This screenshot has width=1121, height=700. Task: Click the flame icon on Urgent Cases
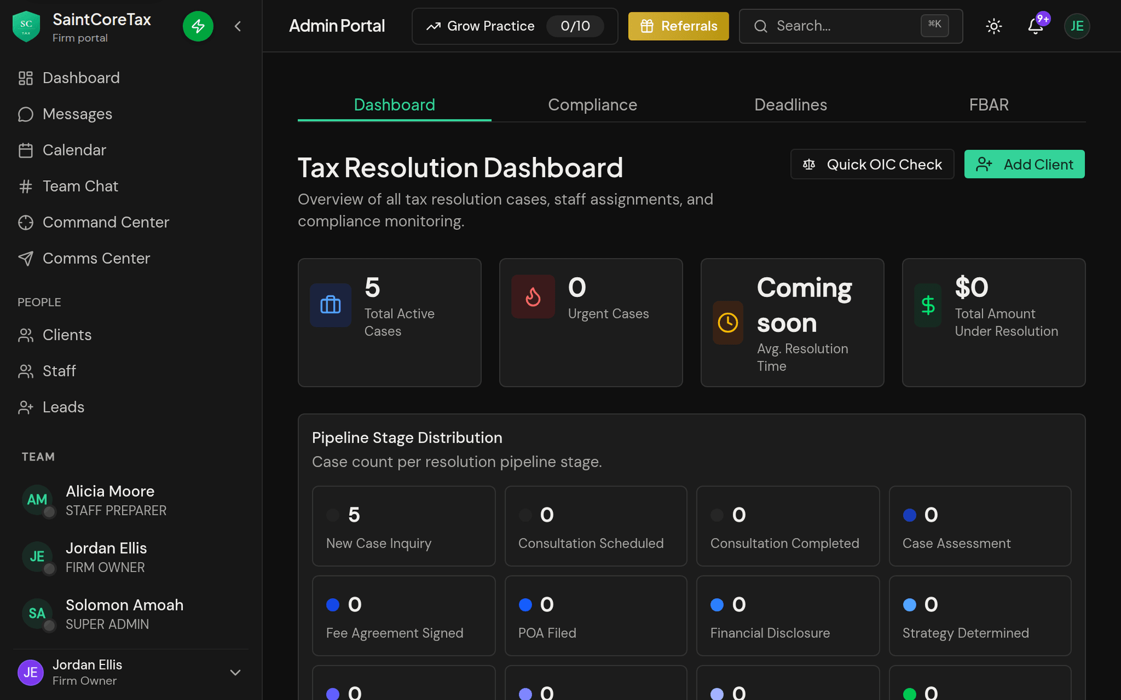point(533,296)
